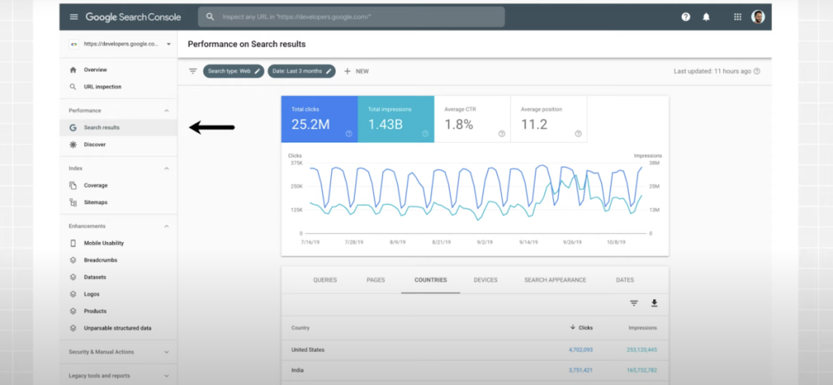The image size is (833, 385).
Task: Toggle the Total clicks metric card
Action: pyautogui.click(x=319, y=119)
